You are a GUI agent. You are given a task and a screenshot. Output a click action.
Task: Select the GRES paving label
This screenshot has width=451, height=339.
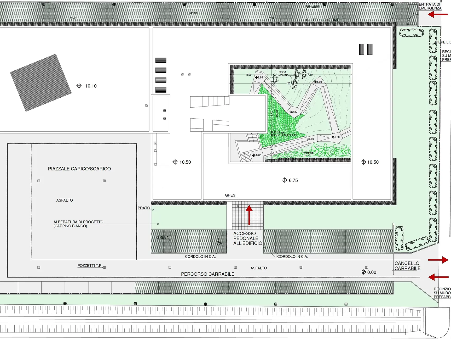point(230,195)
